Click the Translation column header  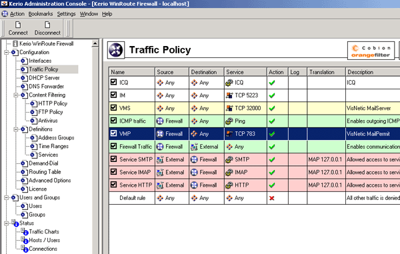(x=326, y=72)
